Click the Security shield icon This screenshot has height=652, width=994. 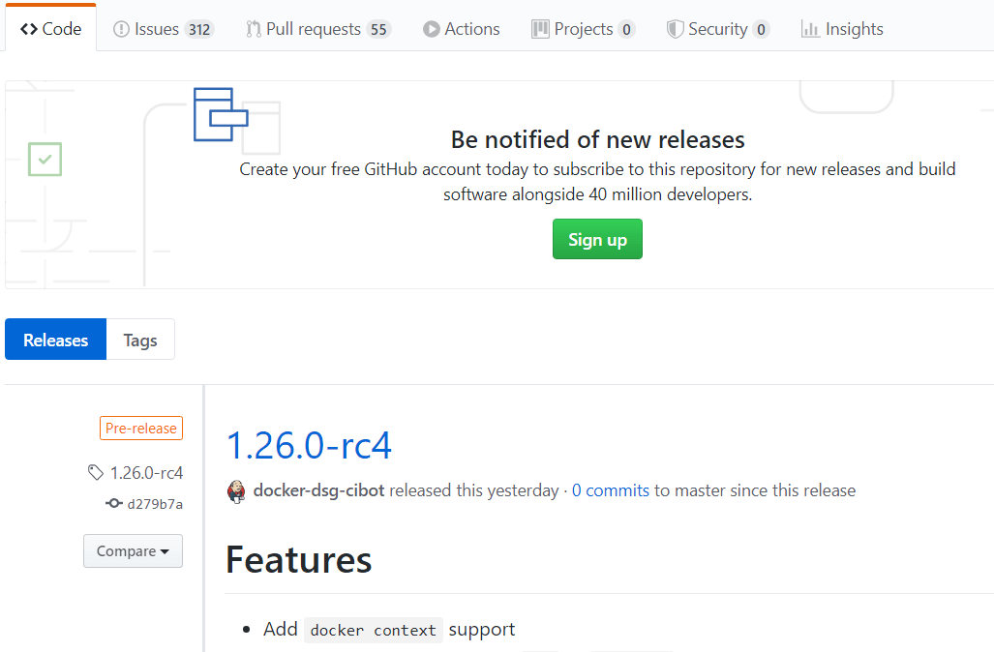pos(676,29)
